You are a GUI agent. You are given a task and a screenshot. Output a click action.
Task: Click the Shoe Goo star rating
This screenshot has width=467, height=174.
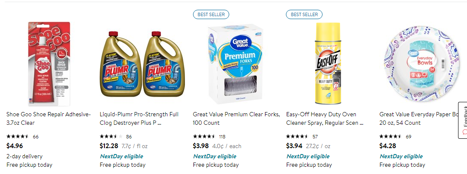click(x=17, y=137)
